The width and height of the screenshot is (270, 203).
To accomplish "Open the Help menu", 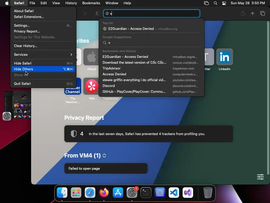I will pos(127,3).
